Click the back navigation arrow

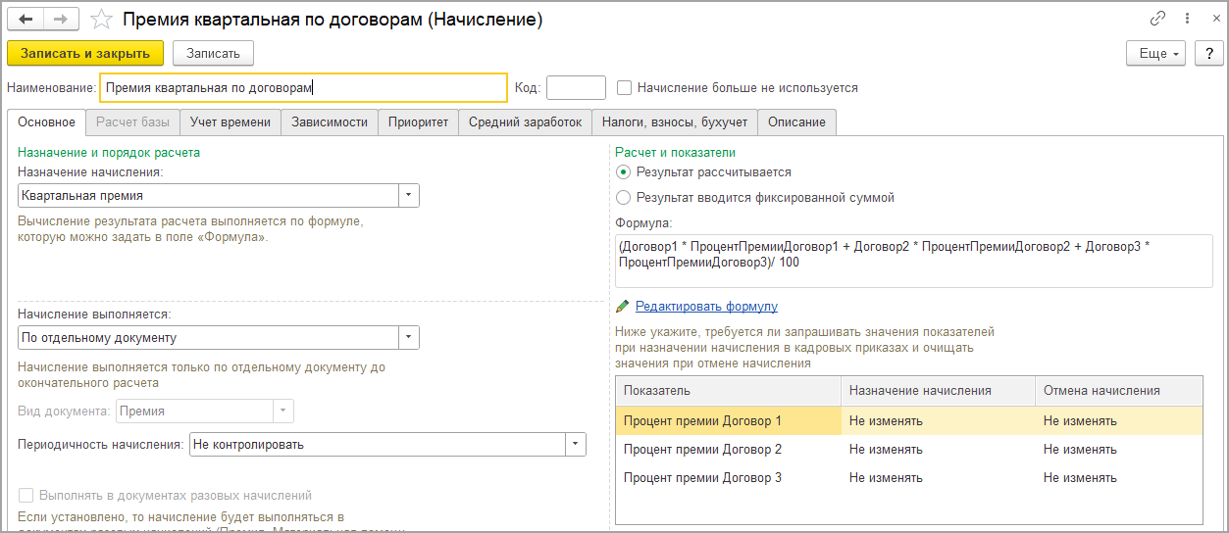point(26,20)
